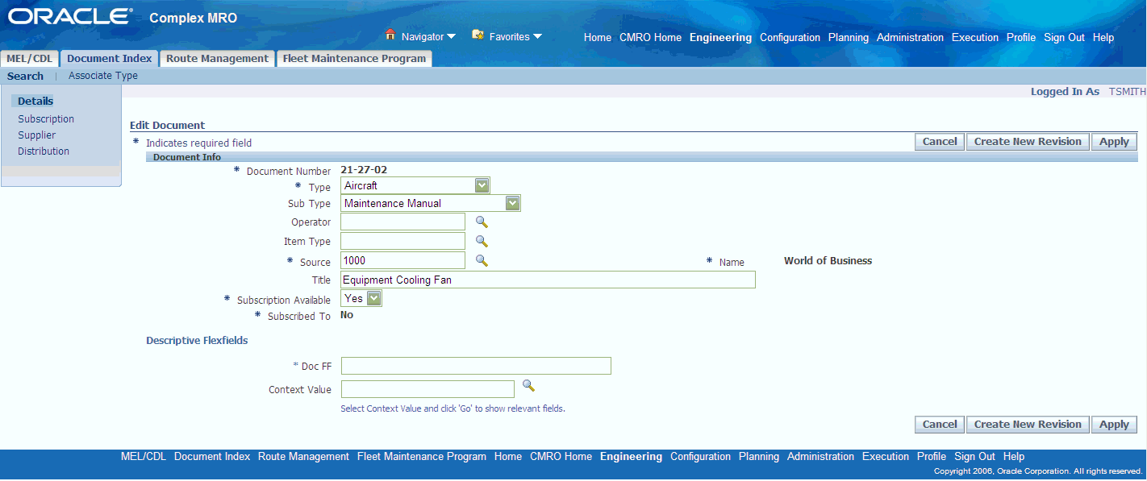
Task: Open the Navigator home icon
Action: tap(390, 35)
